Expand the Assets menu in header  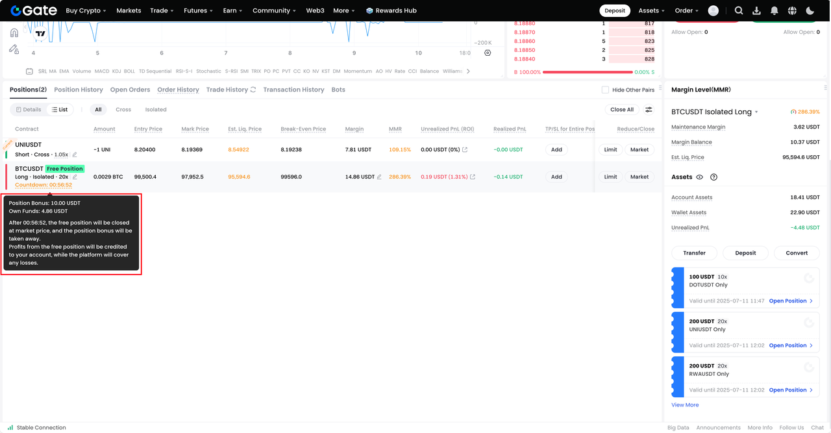point(652,10)
